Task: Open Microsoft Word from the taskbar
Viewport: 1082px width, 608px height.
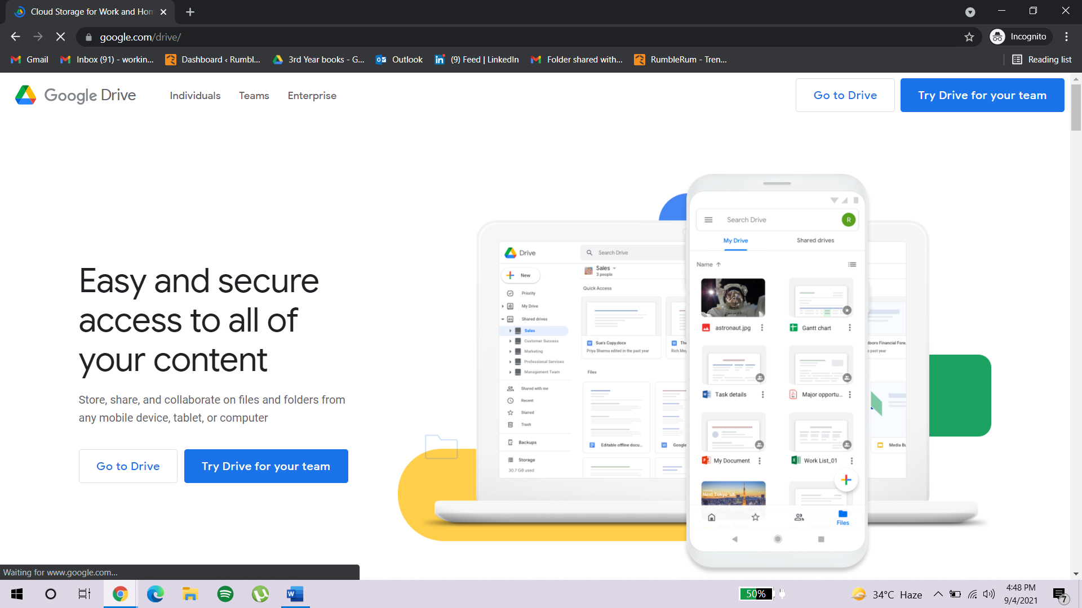Action: (x=295, y=594)
